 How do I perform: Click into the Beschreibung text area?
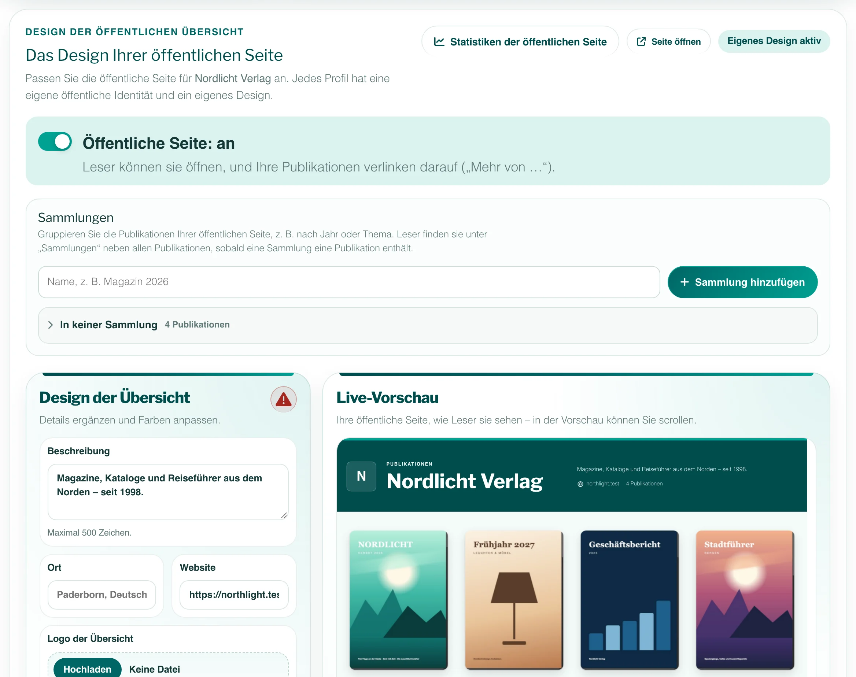pos(168,492)
